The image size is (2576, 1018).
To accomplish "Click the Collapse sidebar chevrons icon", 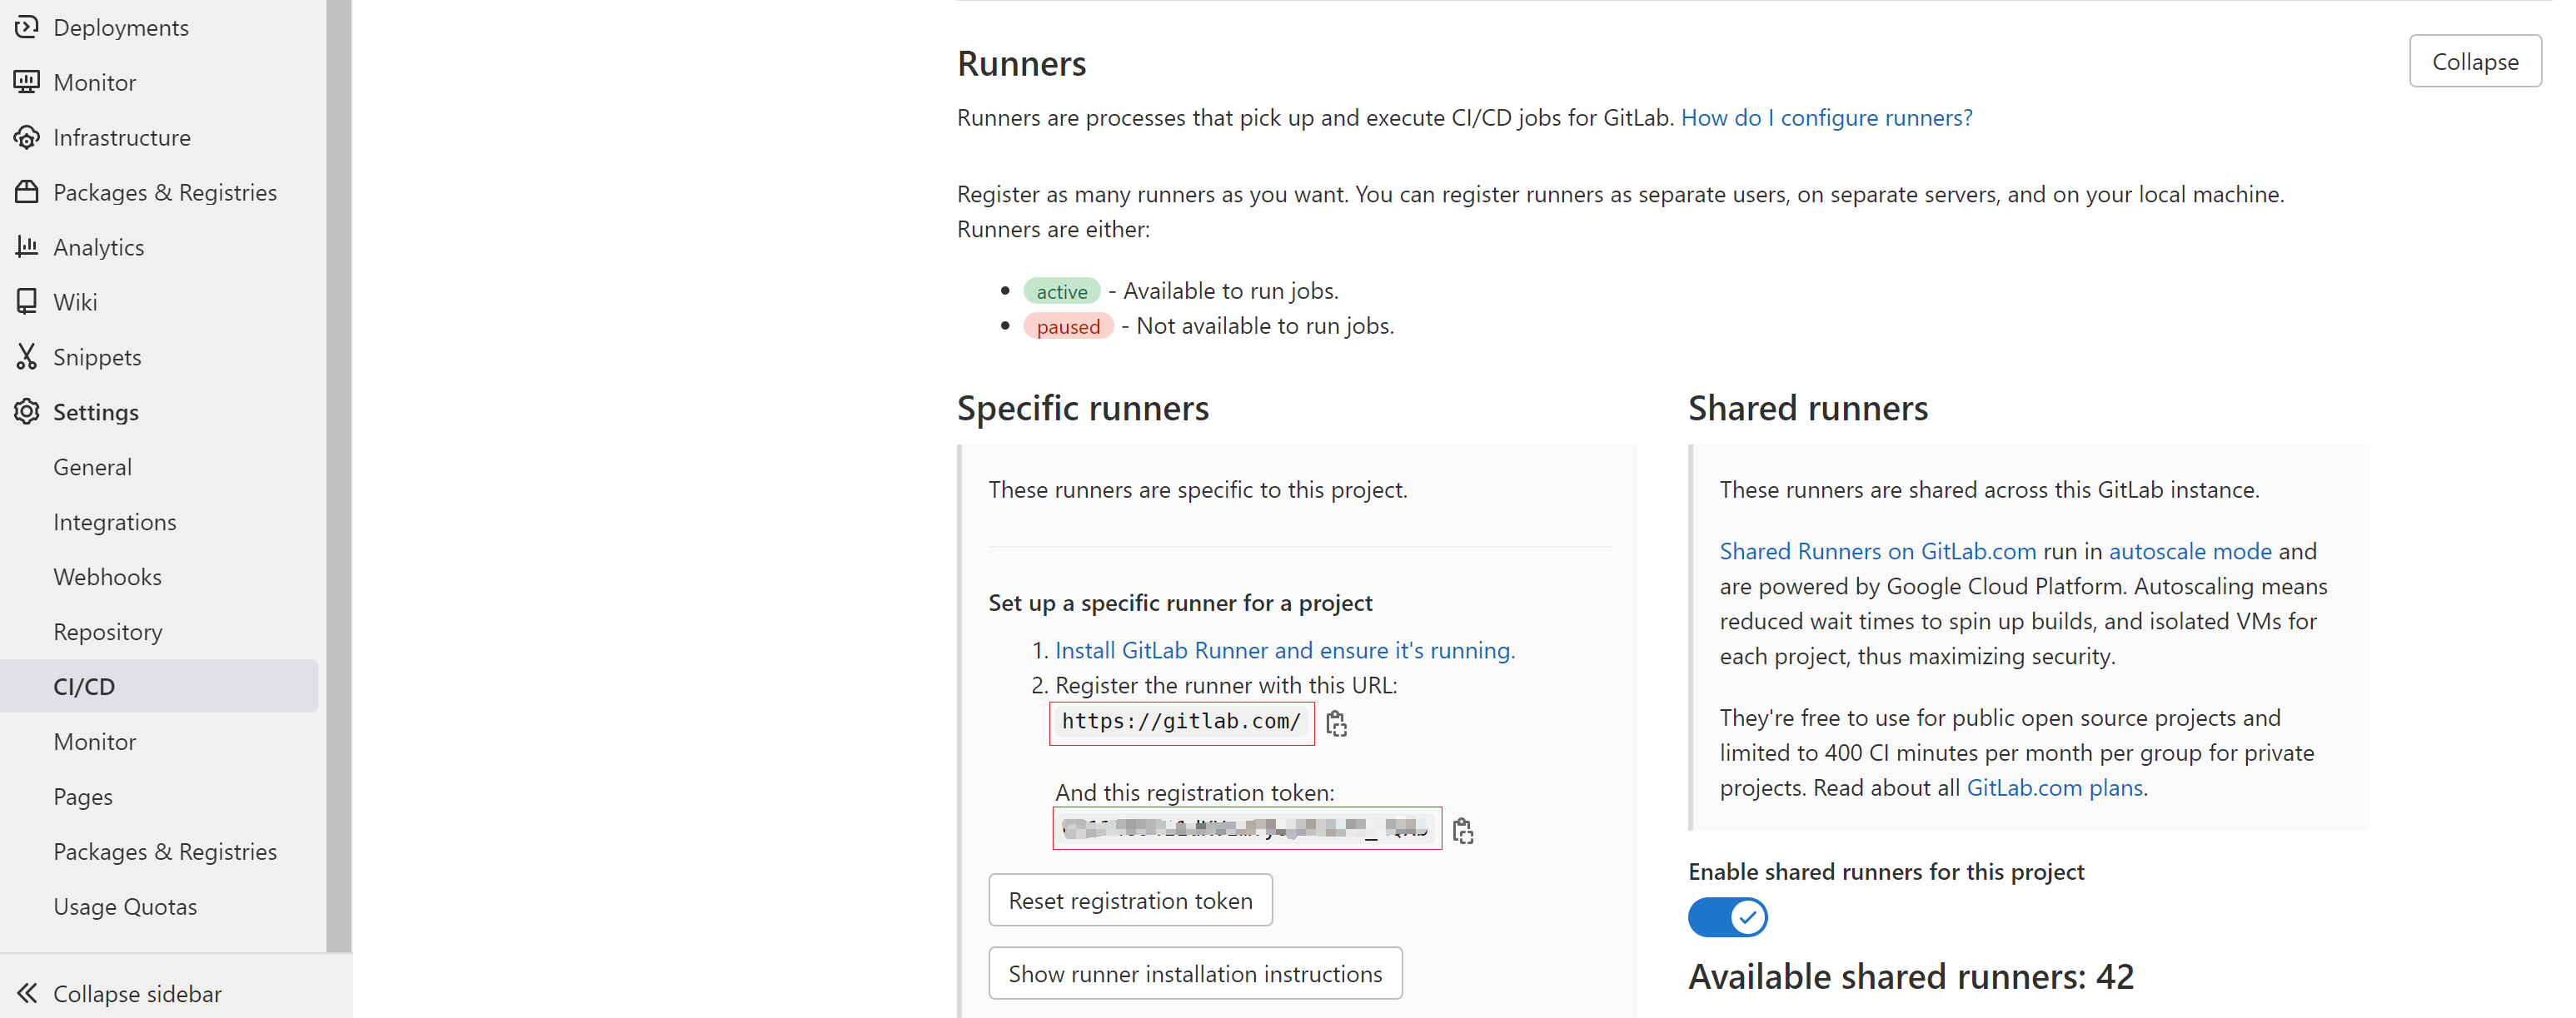I will coord(27,993).
